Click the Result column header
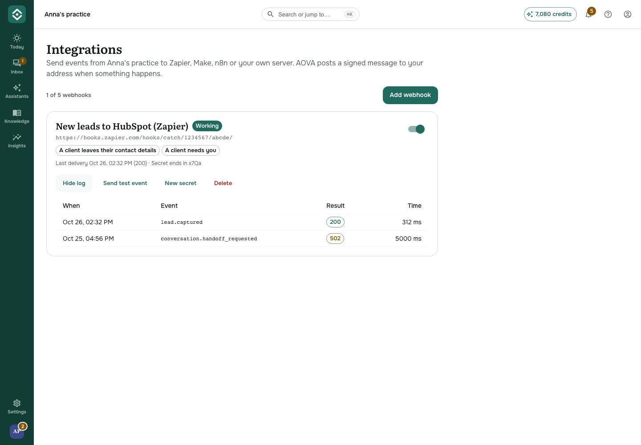This screenshot has height=445, width=641. click(x=335, y=206)
